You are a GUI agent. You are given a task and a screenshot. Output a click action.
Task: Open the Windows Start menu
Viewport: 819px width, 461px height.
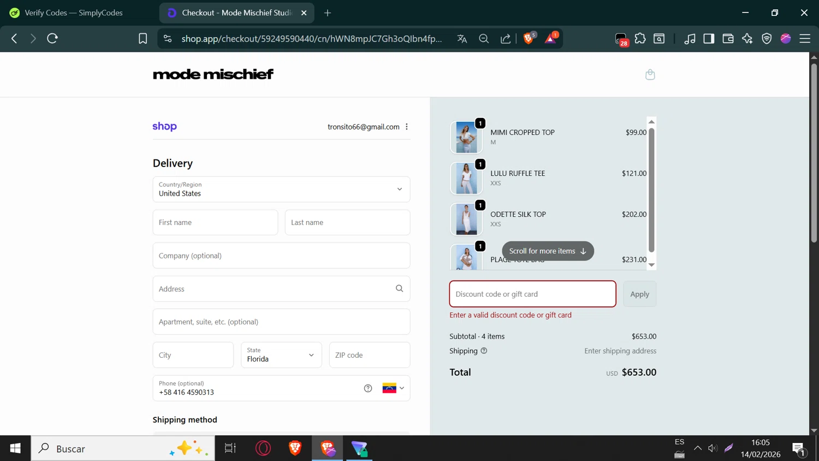[x=15, y=448]
